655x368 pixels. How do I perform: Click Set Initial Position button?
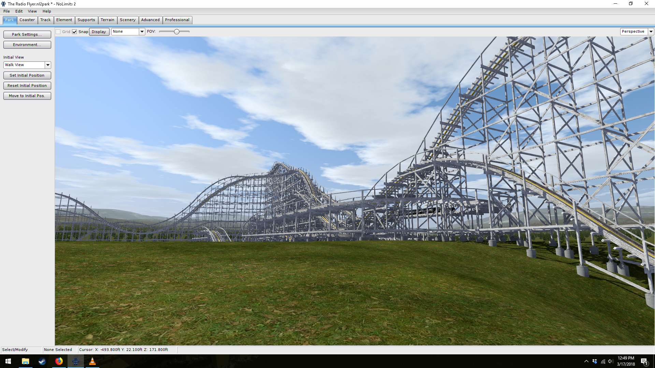[27, 75]
